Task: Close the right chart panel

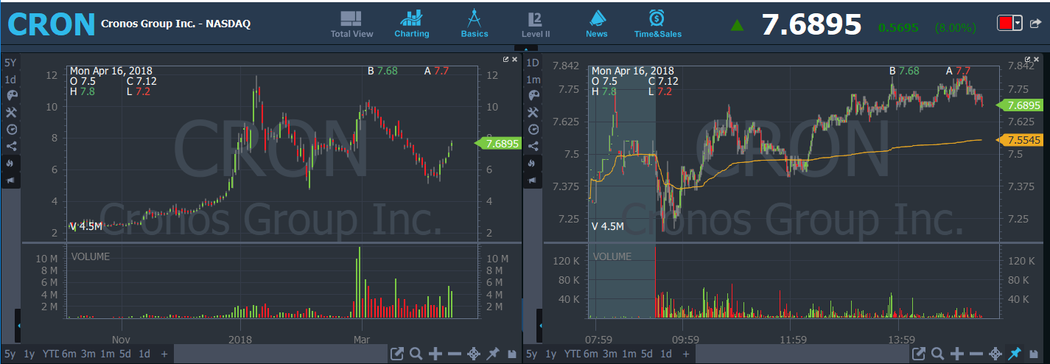Action: click(1037, 59)
